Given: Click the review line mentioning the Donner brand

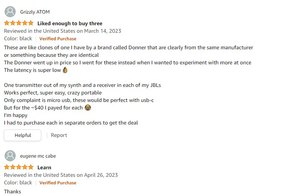Looking at the screenshot, I should (128, 48).
